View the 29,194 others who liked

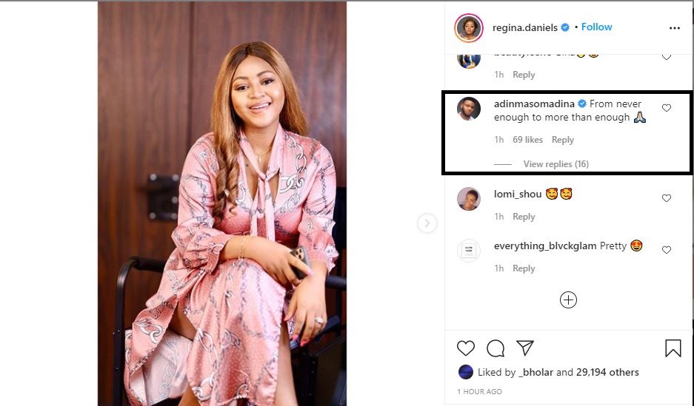pyautogui.click(x=608, y=372)
